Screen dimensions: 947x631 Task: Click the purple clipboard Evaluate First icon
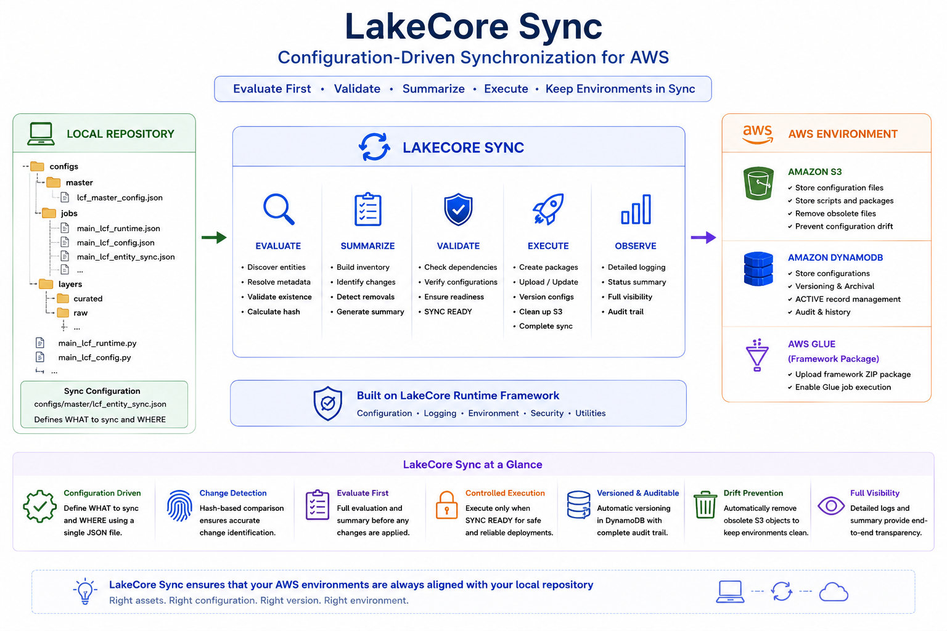[x=318, y=505]
